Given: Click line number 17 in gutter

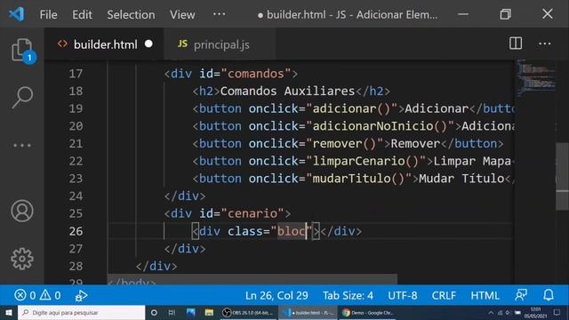Looking at the screenshot, I should click(x=76, y=74).
